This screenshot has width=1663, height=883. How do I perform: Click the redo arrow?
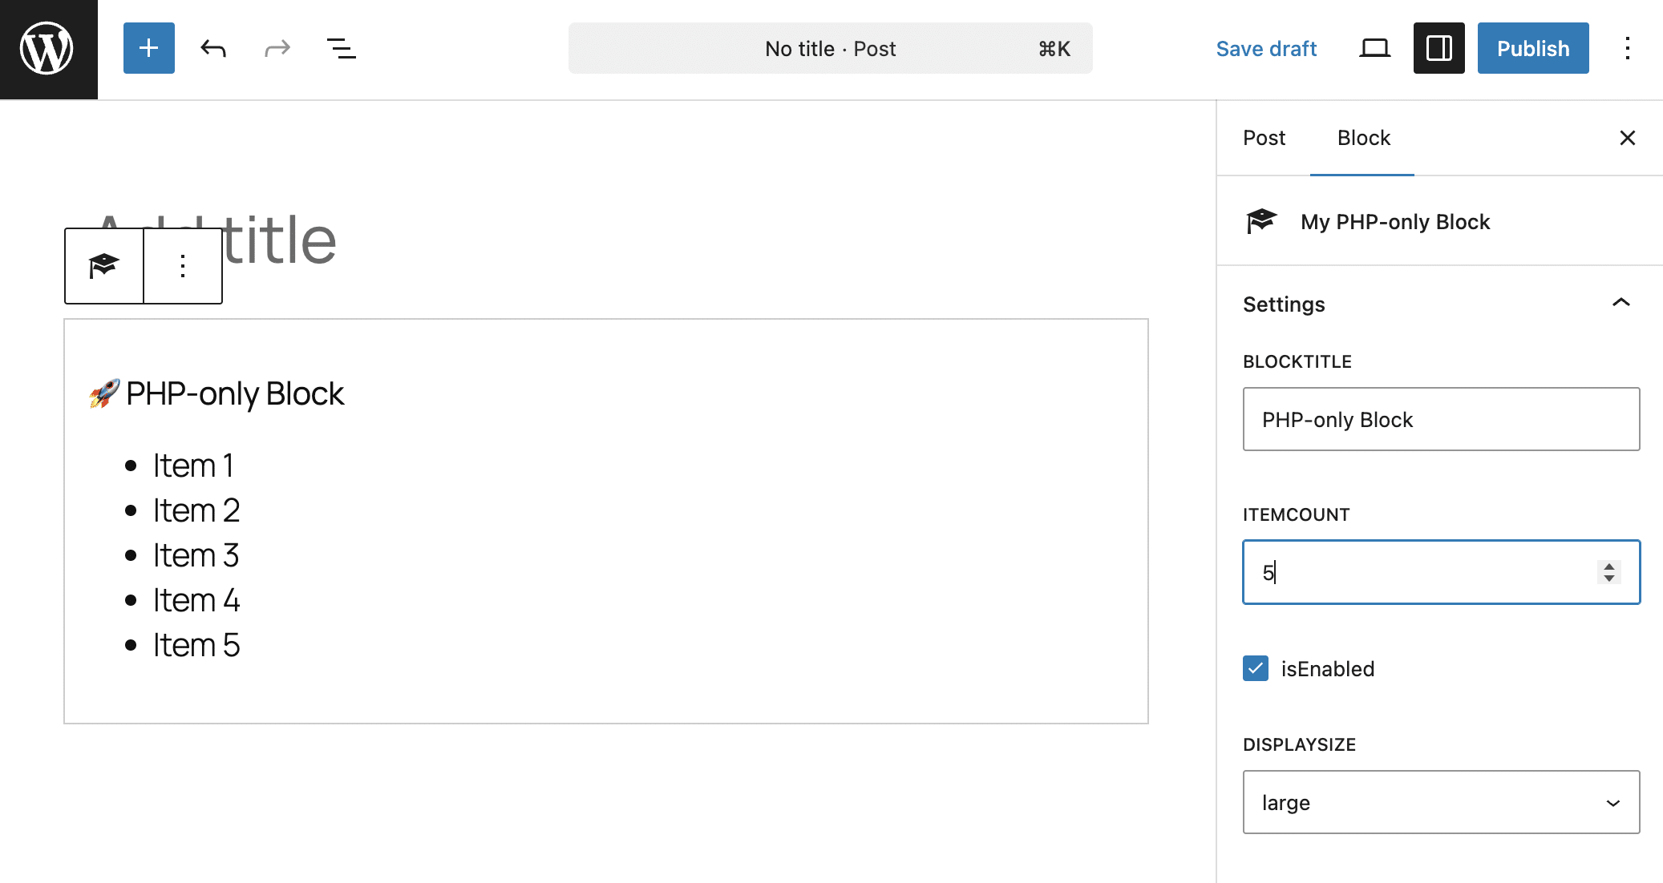276,48
